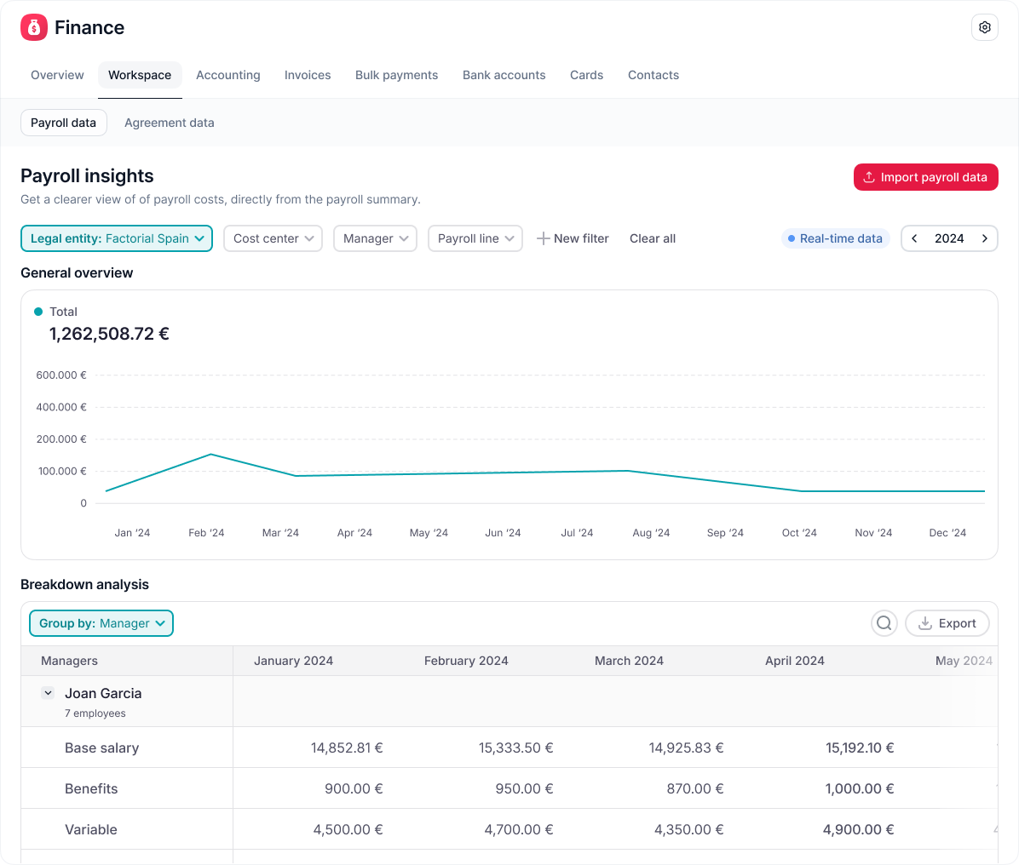The image size is (1019, 865).
Task: Select the Variable row label
Action: pos(91,829)
